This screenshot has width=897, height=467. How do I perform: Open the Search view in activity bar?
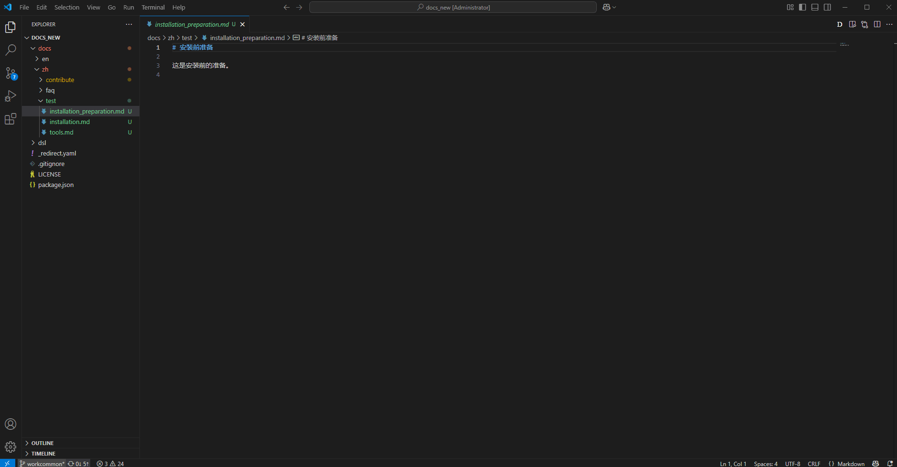point(11,50)
